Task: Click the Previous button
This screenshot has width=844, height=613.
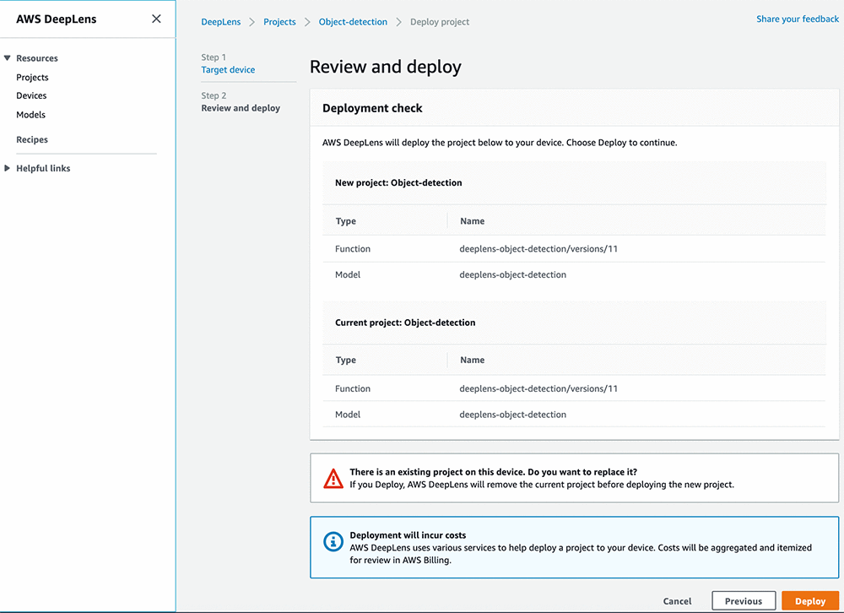Action: coord(744,600)
